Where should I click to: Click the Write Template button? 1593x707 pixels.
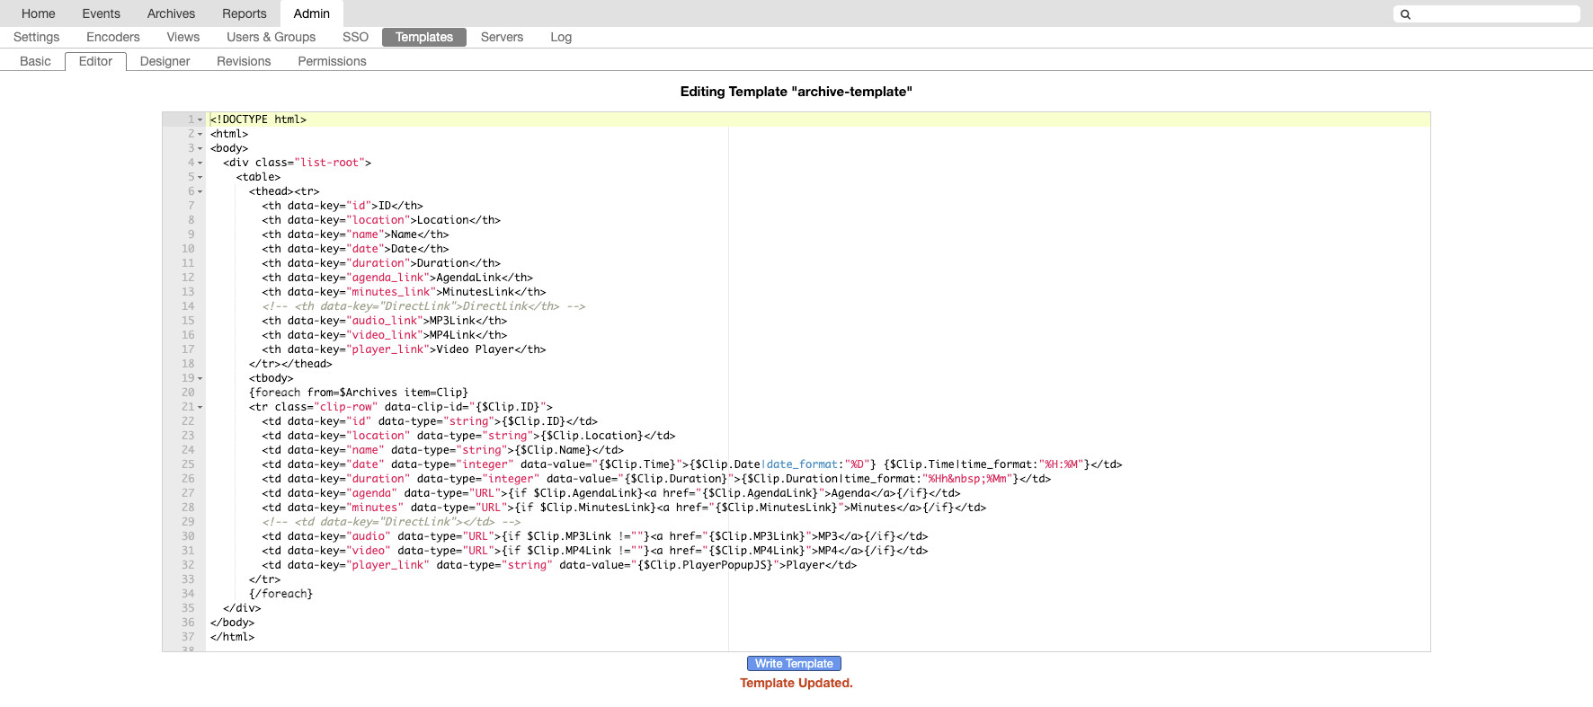[x=794, y=664]
